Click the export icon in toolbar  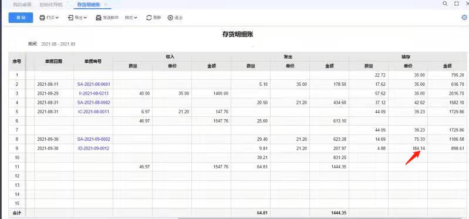(x=70, y=18)
